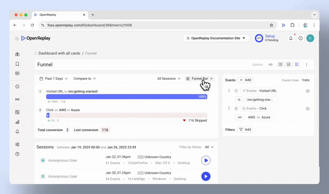Edit the Funnel card title
The width and height of the screenshot is (329, 194).
[x=45, y=65]
